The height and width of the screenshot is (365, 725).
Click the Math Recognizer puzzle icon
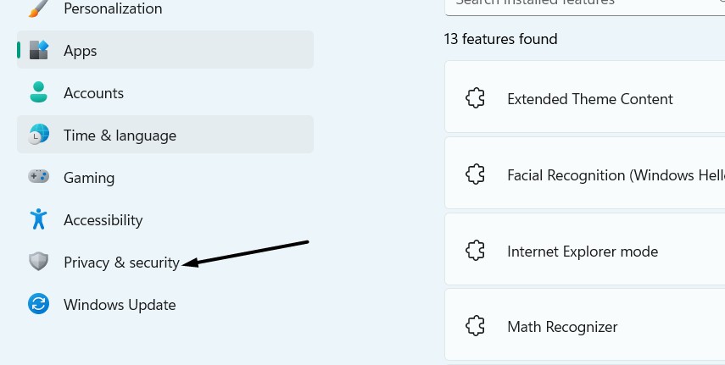coord(475,327)
